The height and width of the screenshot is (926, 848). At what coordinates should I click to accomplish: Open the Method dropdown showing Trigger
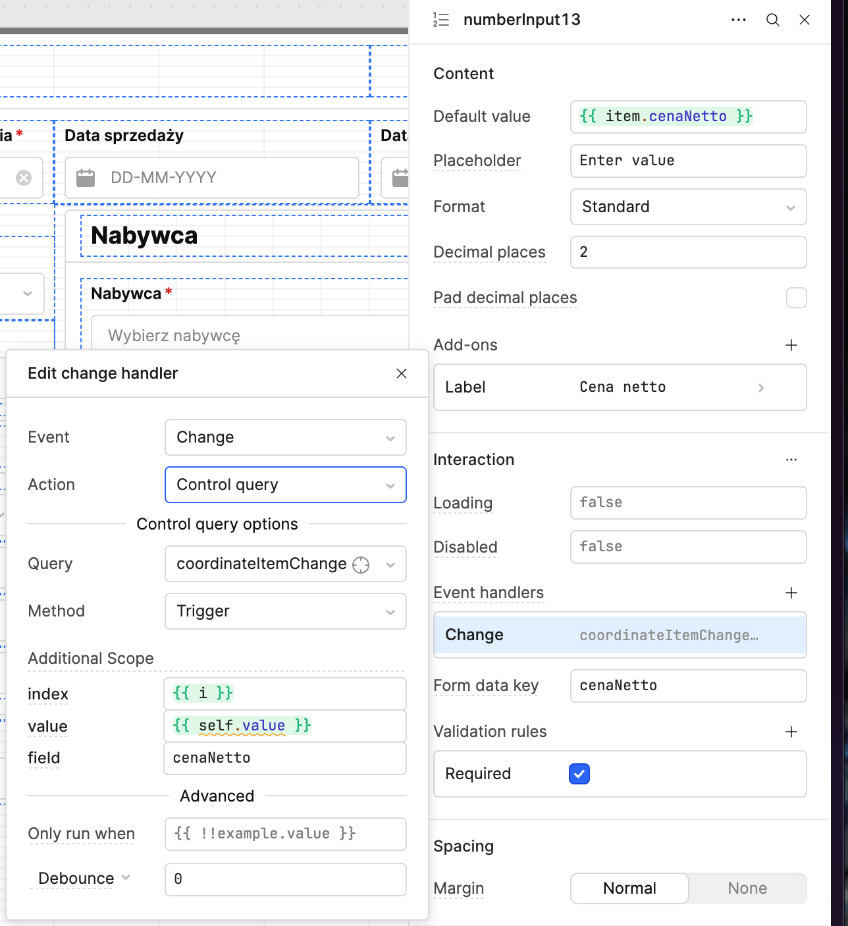pos(285,611)
